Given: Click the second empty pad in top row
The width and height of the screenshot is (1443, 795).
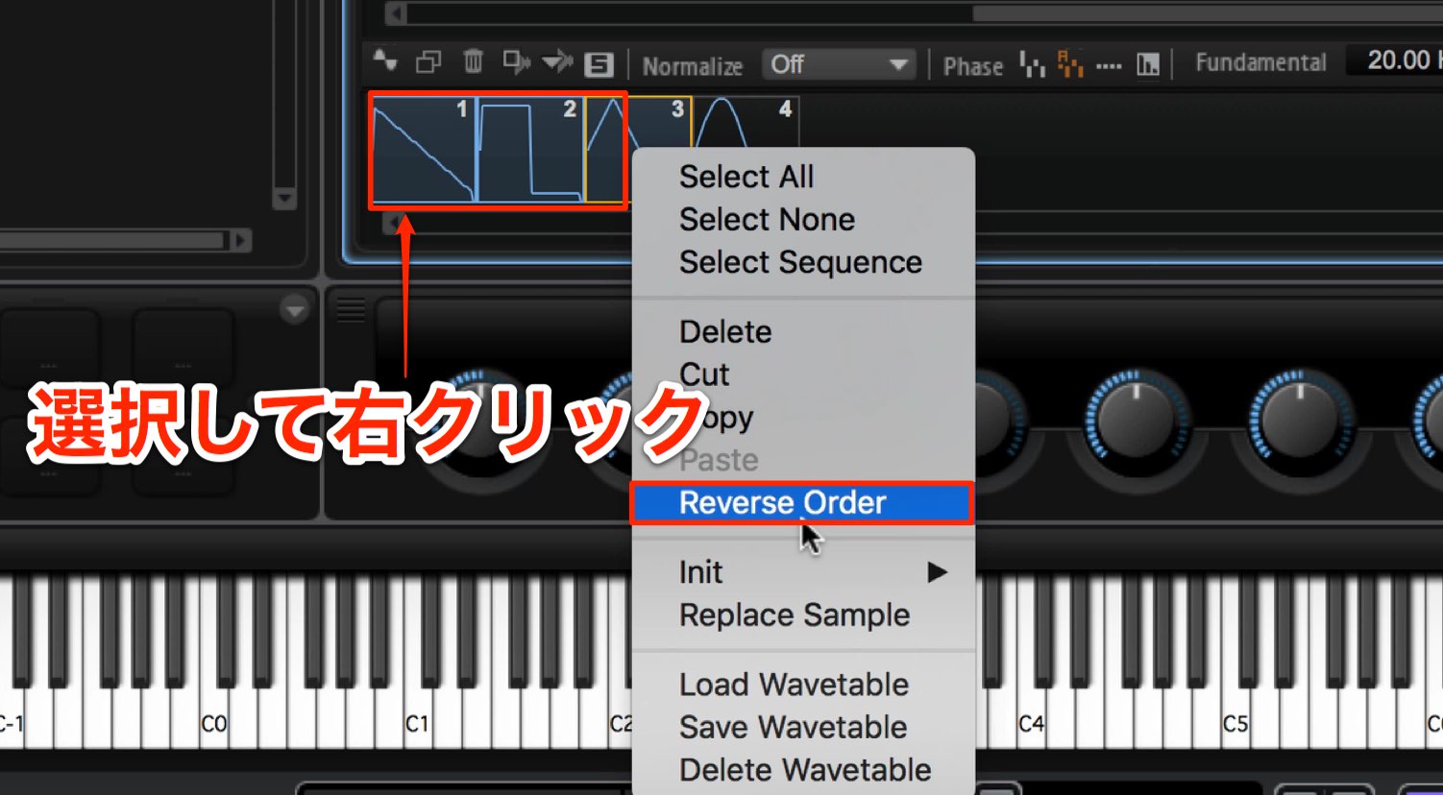Looking at the screenshot, I should point(183,347).
